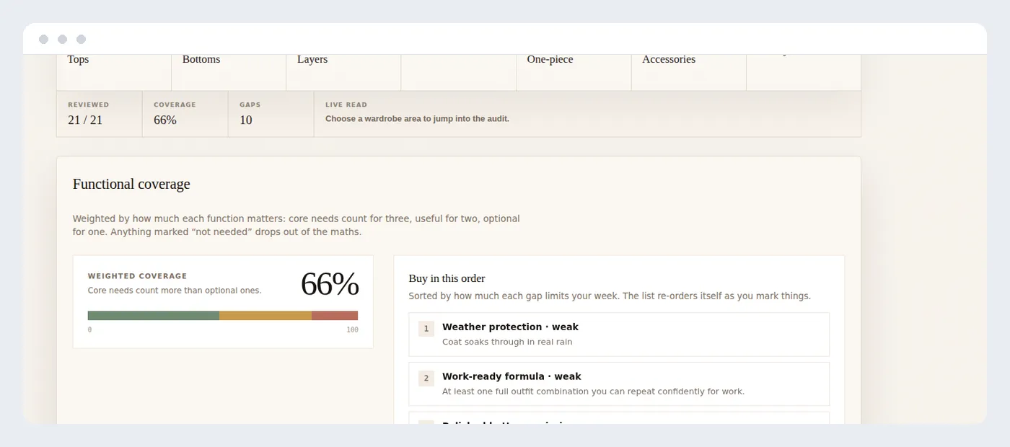Click the Live Read message text
The height and width of the screenshot is (447, 1010).
(417, 119)
